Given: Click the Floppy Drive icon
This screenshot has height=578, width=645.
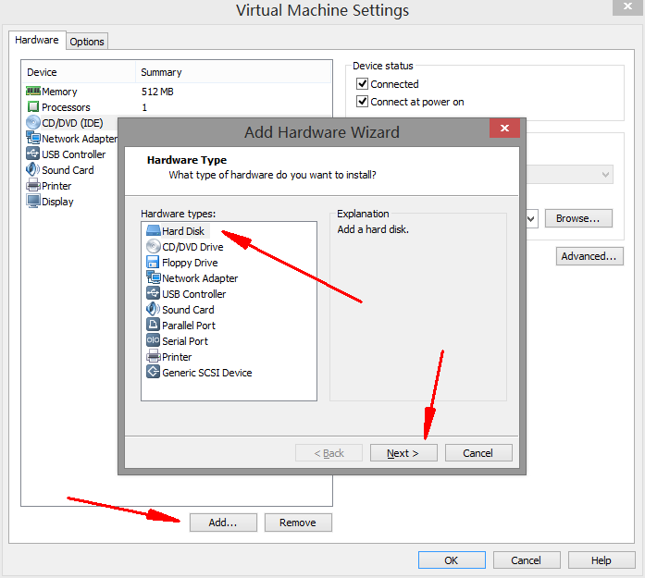Looking at the screenshot, I should pos(153,263).
